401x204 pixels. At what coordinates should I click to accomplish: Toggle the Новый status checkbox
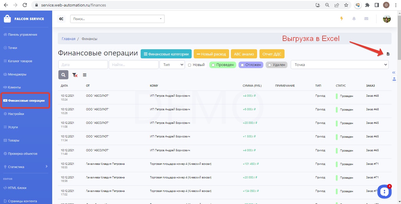pyautogui.click(x=190, y=65)
